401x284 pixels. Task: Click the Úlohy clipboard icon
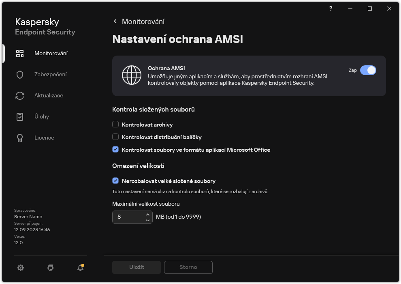click(20, 117)
